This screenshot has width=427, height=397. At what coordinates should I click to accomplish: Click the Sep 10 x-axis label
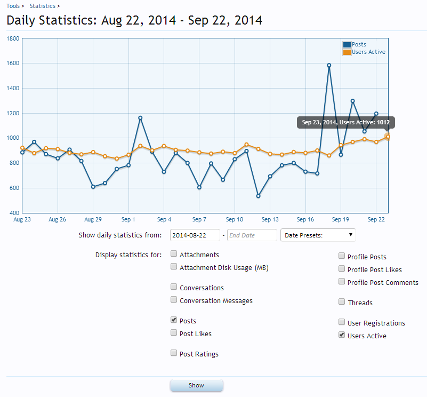[235, 219]
